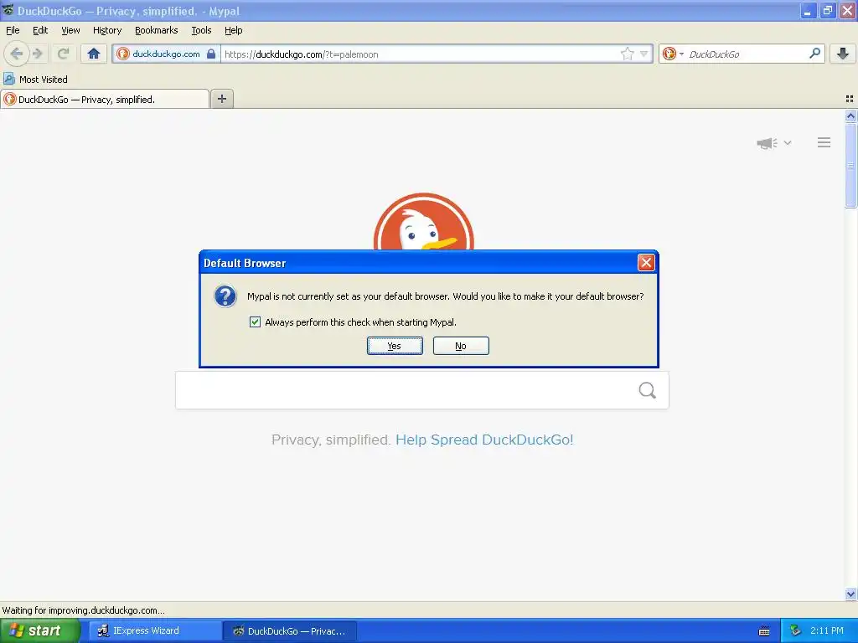Follow the Help Spread DuckDuckGo link
Image resolution: width=858 pixels, height=643 pixels.
(484, 440)
